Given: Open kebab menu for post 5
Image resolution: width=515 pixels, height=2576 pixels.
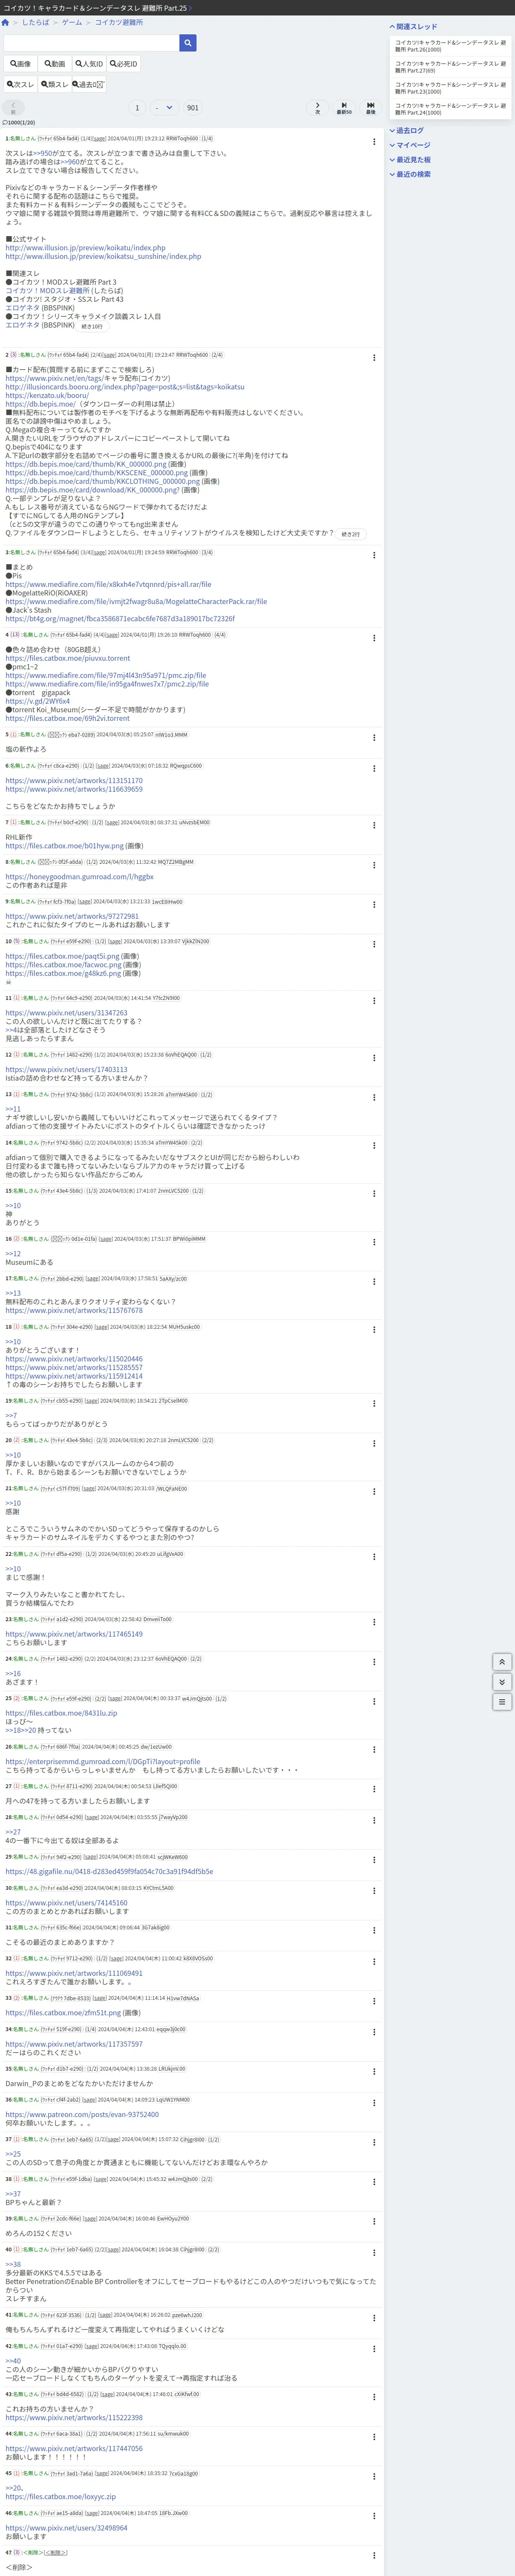Looking at the screenshot, I should (374, 738).
